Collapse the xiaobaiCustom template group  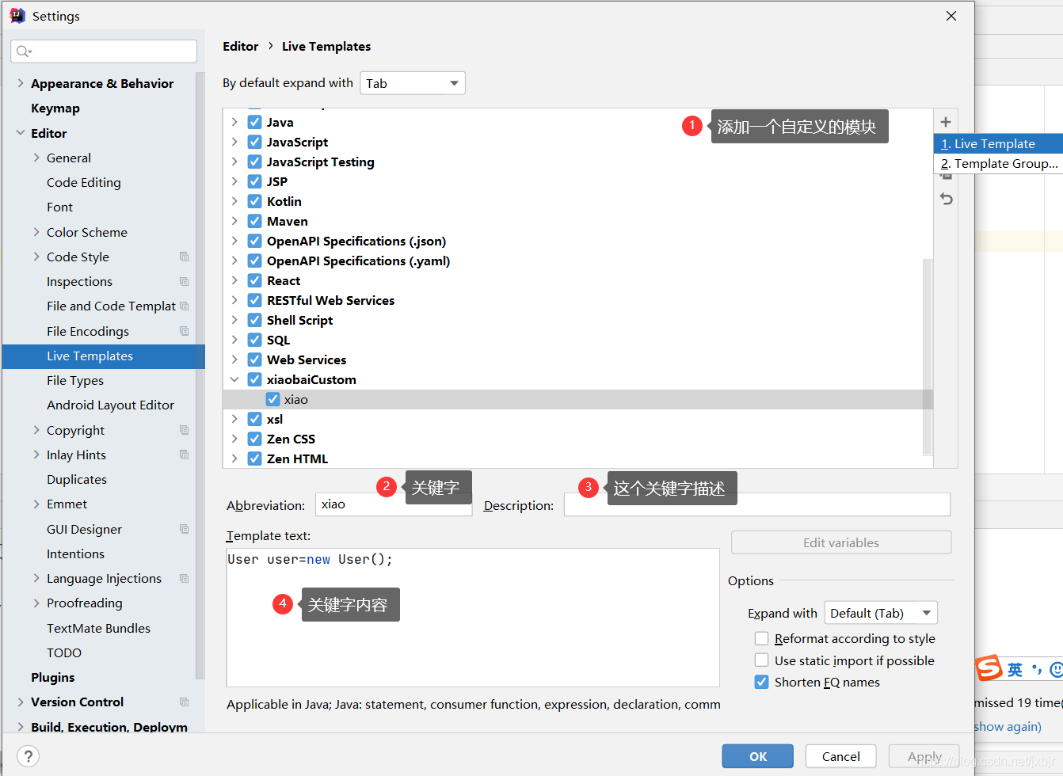click(x=234, y=379)
